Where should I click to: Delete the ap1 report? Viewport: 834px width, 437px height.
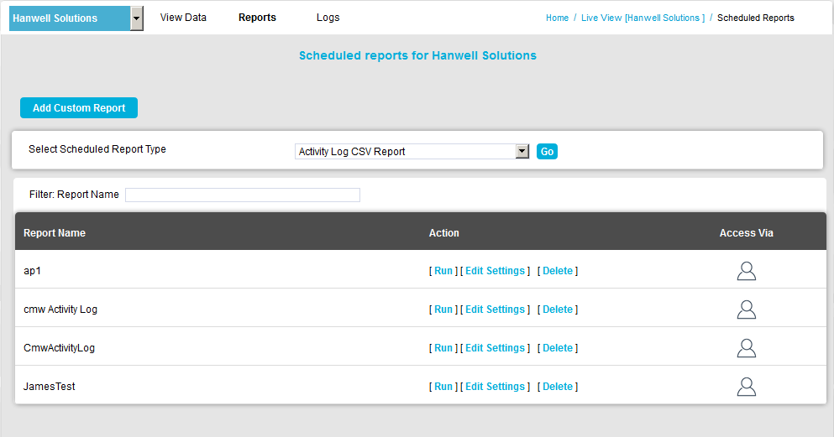[x=558, y=271]
